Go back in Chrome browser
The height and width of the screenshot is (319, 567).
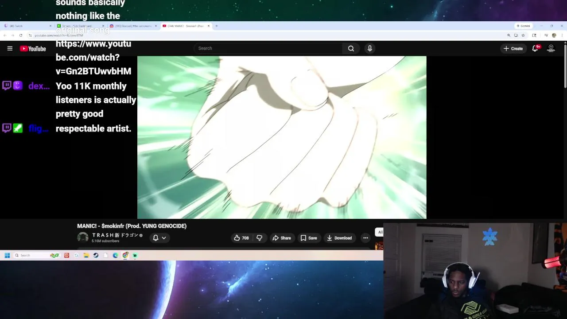point(5,35)
